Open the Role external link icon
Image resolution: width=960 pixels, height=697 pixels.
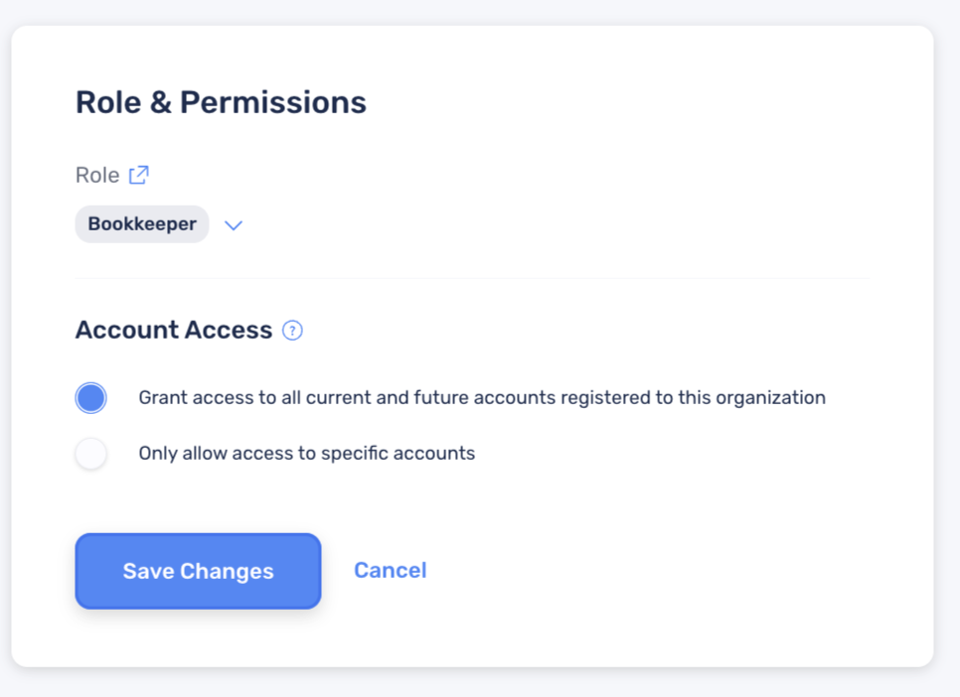coord(139,175)
